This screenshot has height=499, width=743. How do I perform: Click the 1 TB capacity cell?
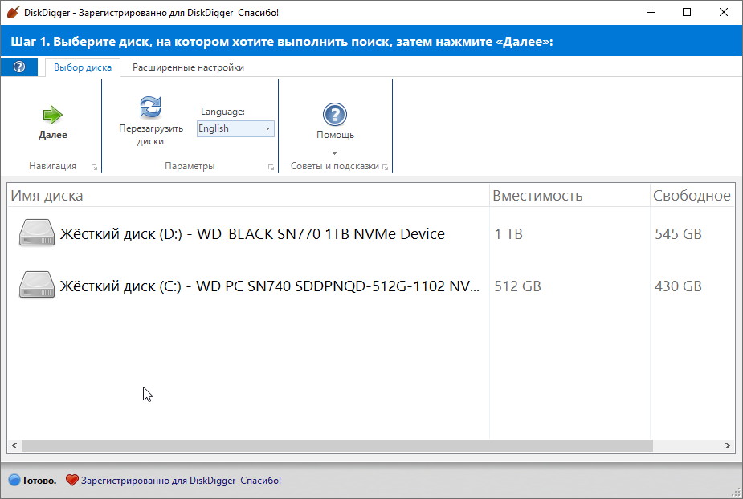click(508, 234)
